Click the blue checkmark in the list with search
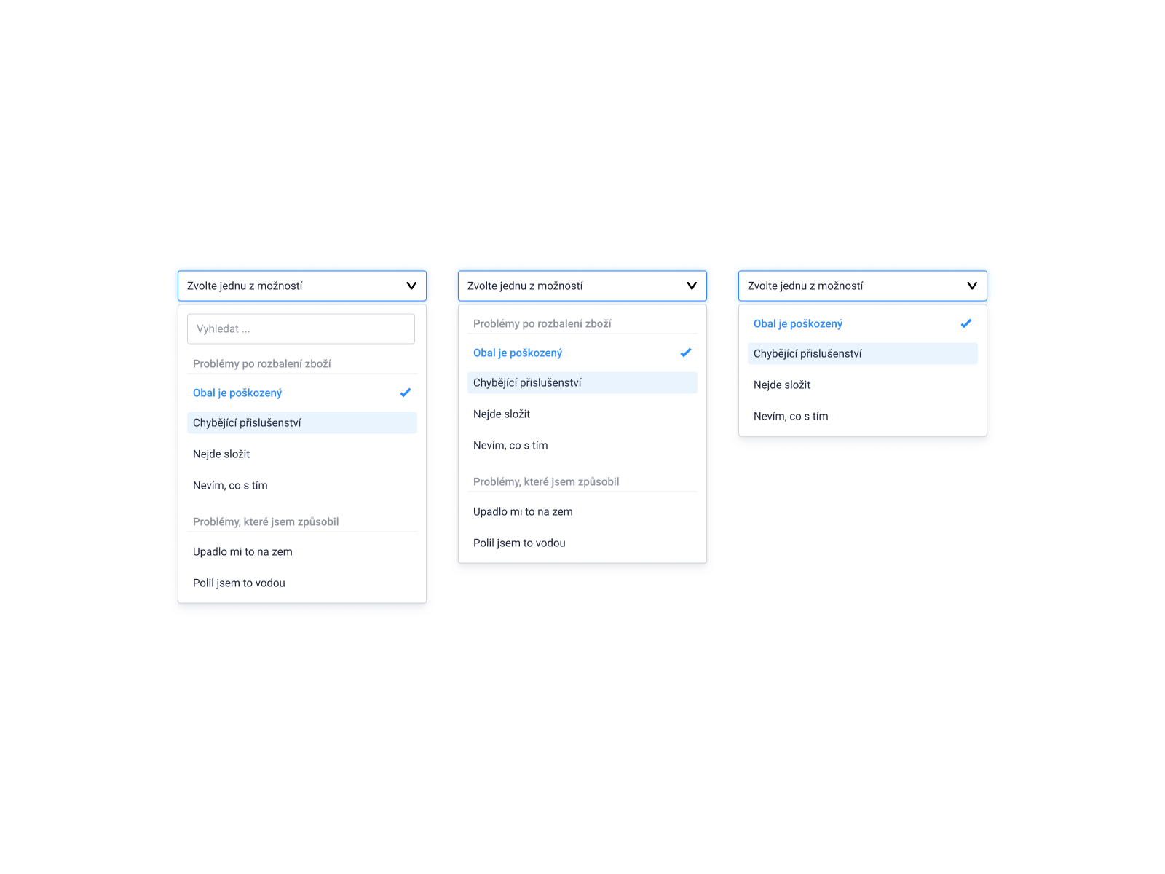The image size is (1165, 874). [406, 393]
